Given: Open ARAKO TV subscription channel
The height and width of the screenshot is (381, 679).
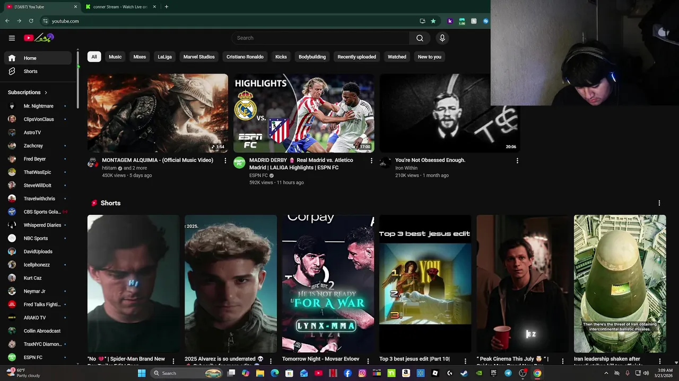Looking at the screenshot, I should click(38, 317).
